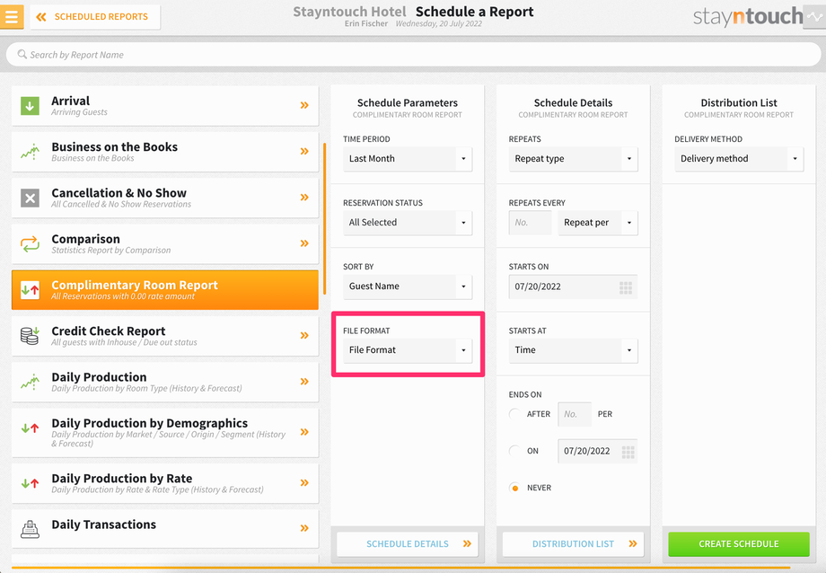
Task: Select the Ends On AFTER radio button
Action: pos(514,414)
